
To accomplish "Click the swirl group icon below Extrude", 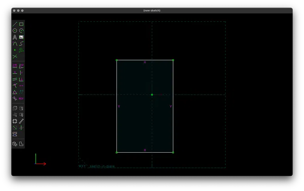I will [x=15, y=114].
